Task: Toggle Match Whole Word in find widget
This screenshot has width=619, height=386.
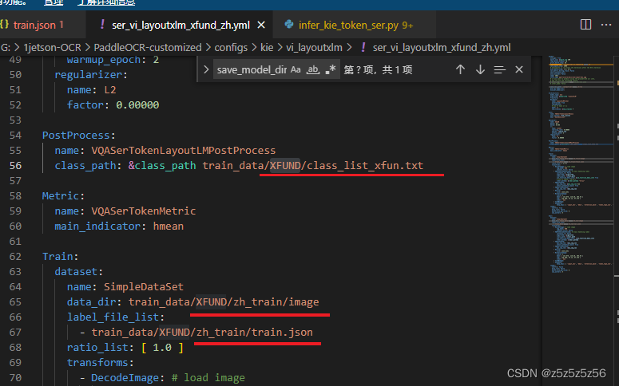Action: tap(313, 70)
